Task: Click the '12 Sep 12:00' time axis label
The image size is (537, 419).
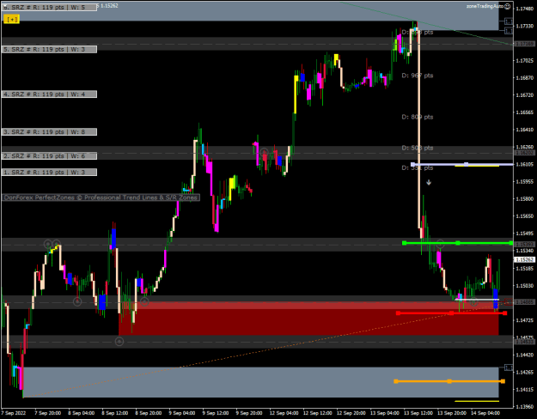Action: [x=317, y=413]
